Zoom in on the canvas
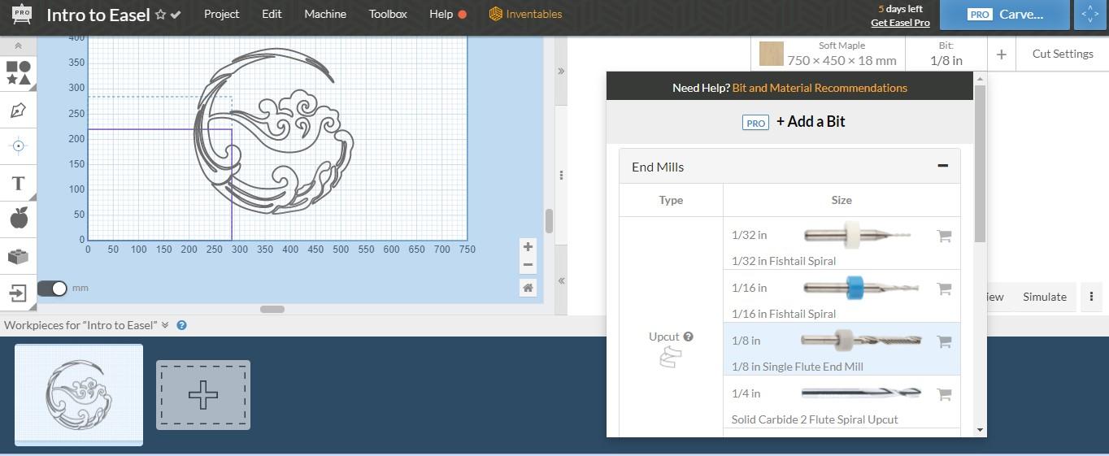This screenshot has height=456, width=1109. [x=528, y=247]
